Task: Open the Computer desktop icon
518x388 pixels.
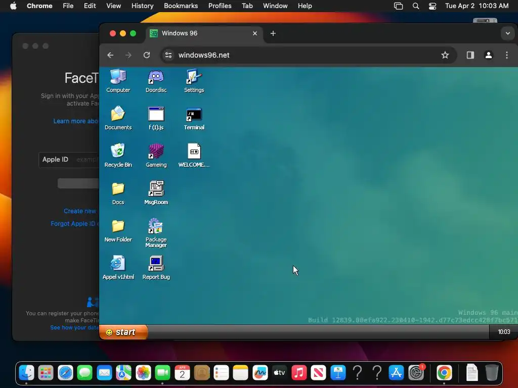Action: [x=118, y=80]
